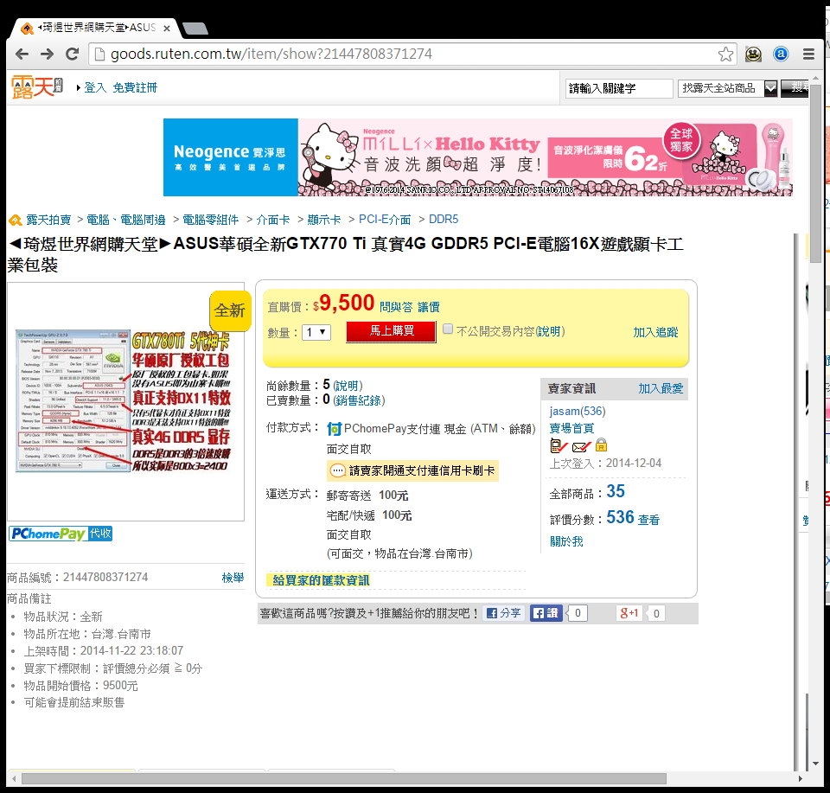Open the PCI-E介面 breadcrumb

[x=385, y=220]
